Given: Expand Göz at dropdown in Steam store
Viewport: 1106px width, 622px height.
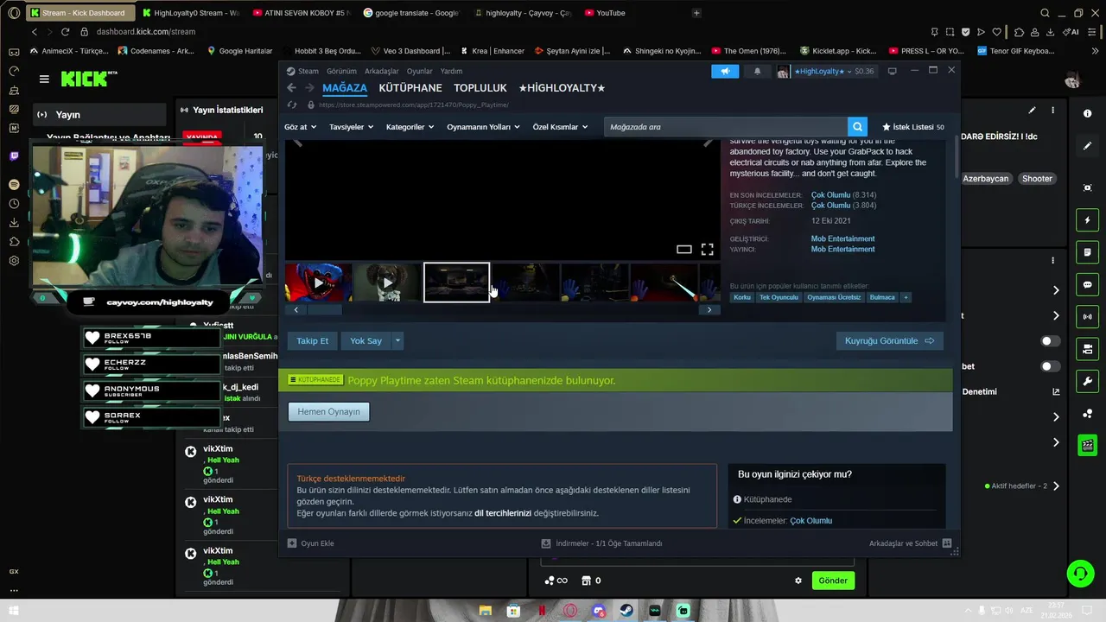Looking at the screenshot, I should click(300, 127).
